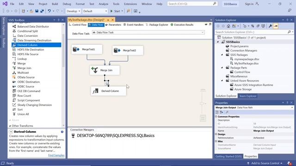The width and height of the screenshot is (296, 166).
Task: Pick Data Streaming Destination item
Action: point(34,41)
